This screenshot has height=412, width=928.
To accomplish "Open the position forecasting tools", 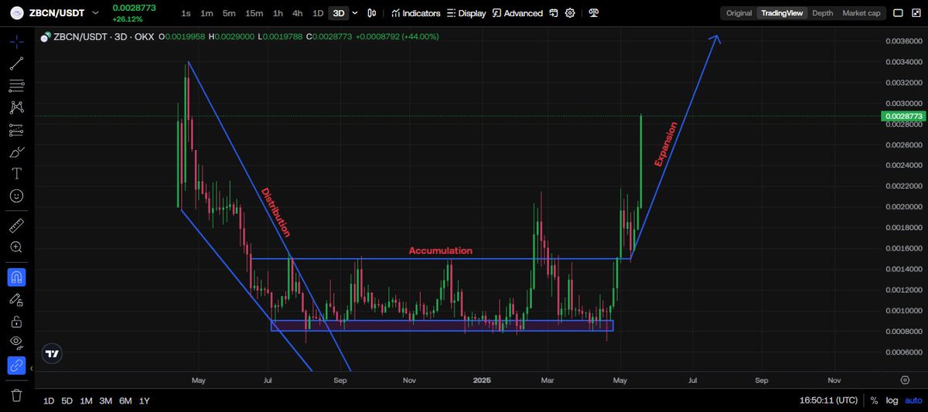I will [16, 129].
